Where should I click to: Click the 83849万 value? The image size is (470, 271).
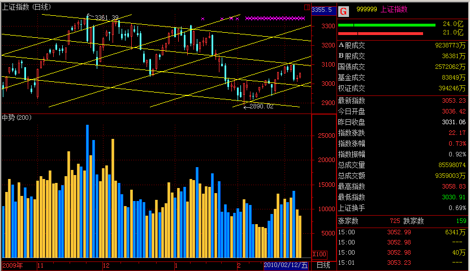(454, 77)
